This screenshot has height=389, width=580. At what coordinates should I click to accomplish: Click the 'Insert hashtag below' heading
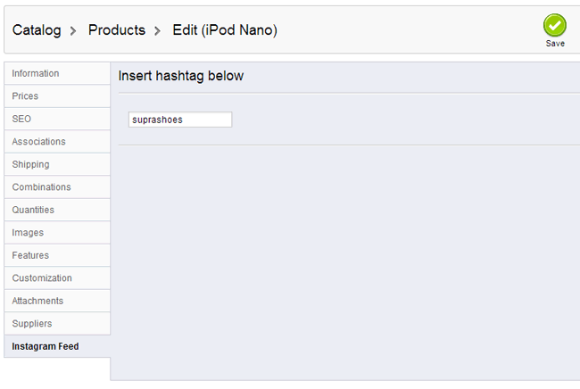[x=180, y=77]
